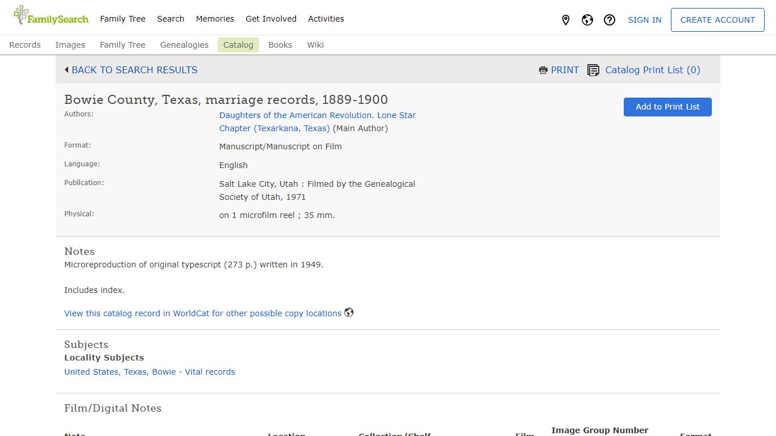
Task: Switch to the Genealogies tab
Action: point(184,45)
